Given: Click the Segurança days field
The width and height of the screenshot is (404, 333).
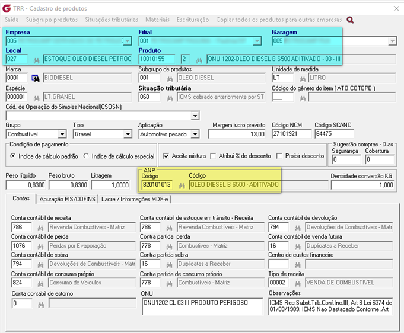Looking at the screenshot, I should (x=346, y=159).
